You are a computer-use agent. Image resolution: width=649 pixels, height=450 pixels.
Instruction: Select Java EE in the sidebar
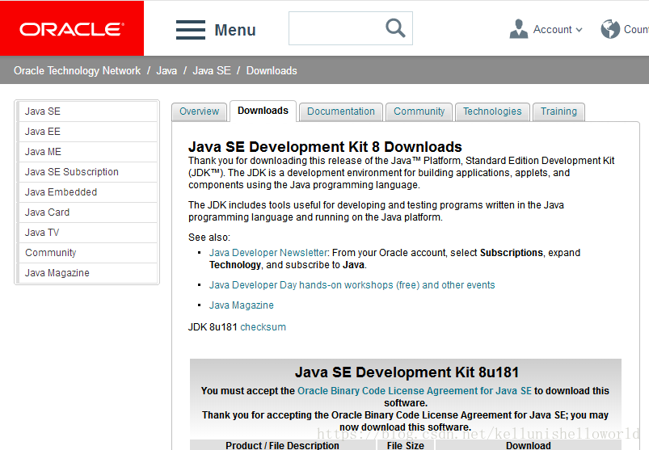88,132
